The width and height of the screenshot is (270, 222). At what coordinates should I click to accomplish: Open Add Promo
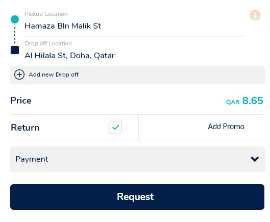pos(226,127)
